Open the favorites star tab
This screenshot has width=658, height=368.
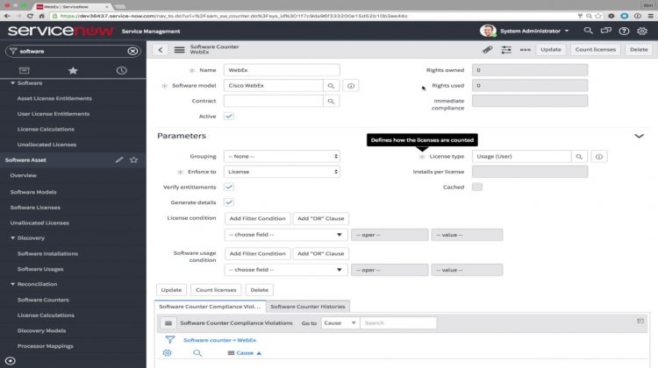[73, 70]
